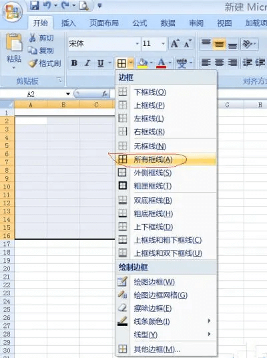This screenshot has height=358, width=267.
Task: Click the font color red A swatch
Action: coord(161,63)
